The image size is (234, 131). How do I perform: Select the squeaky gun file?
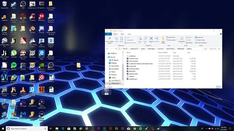[161, 79]
